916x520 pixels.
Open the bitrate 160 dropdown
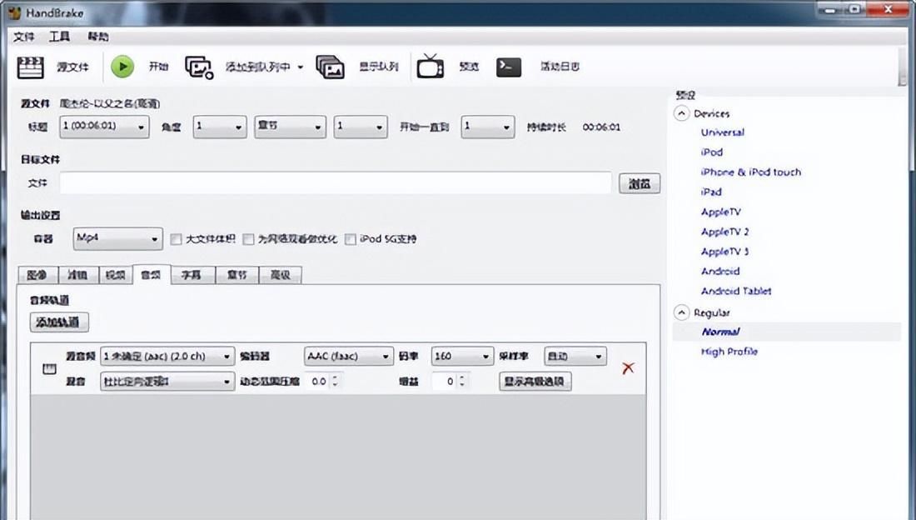[462, 356]
